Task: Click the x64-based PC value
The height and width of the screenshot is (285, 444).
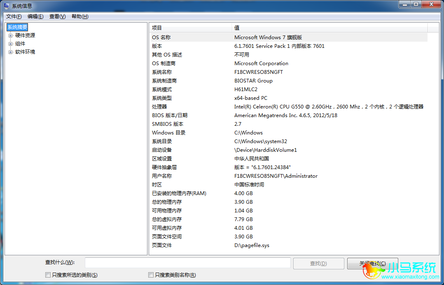Action: (251, 98)
